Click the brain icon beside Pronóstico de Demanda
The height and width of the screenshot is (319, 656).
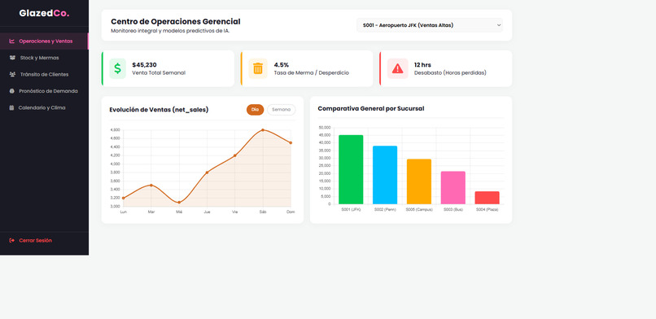coord(11,91)
